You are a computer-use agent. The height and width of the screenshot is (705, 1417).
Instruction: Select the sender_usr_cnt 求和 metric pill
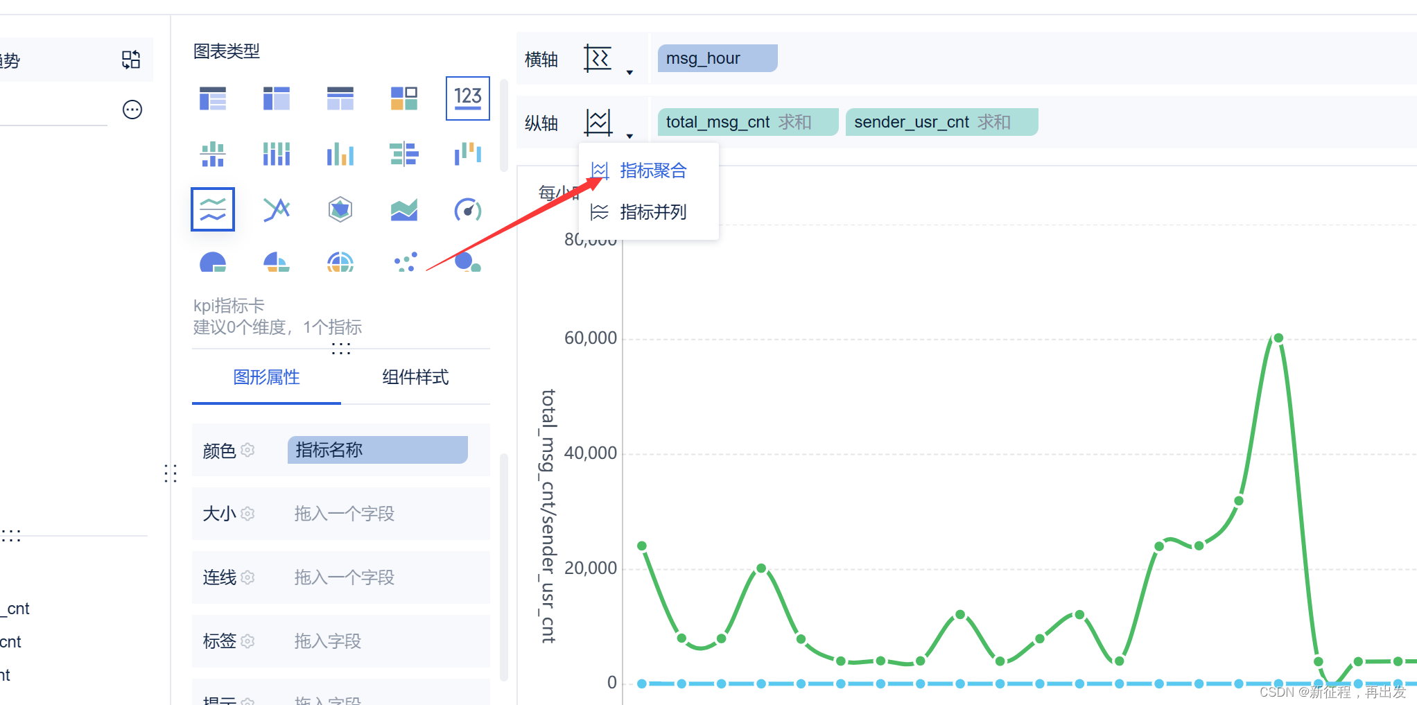(x=941, y=122)
